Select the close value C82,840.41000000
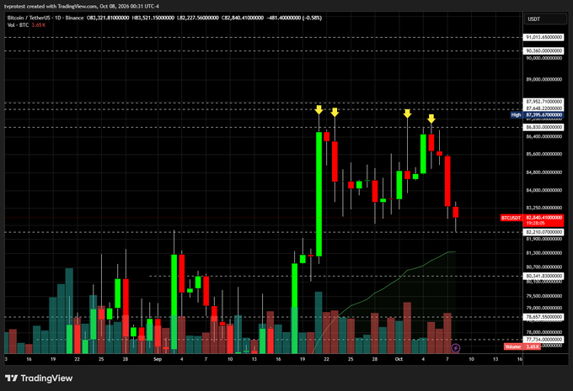Screen dimensions: 573x391 click(x=243, y=18)
